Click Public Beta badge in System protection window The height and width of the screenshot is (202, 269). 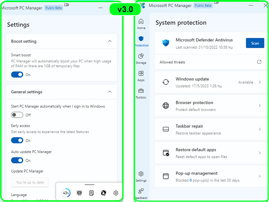[203, 6]
